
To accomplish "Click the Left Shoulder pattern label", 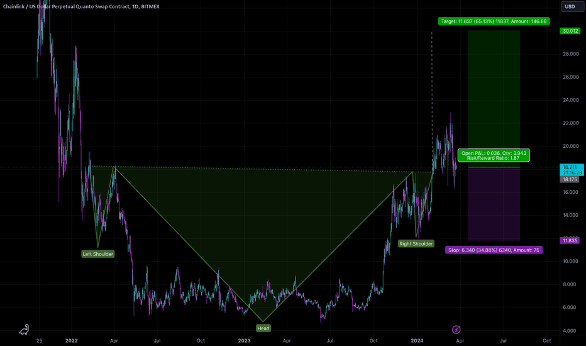I will (x=97, y=254).
